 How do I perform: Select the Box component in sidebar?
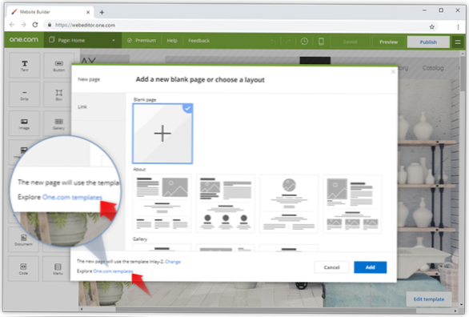tap(59, 94)
